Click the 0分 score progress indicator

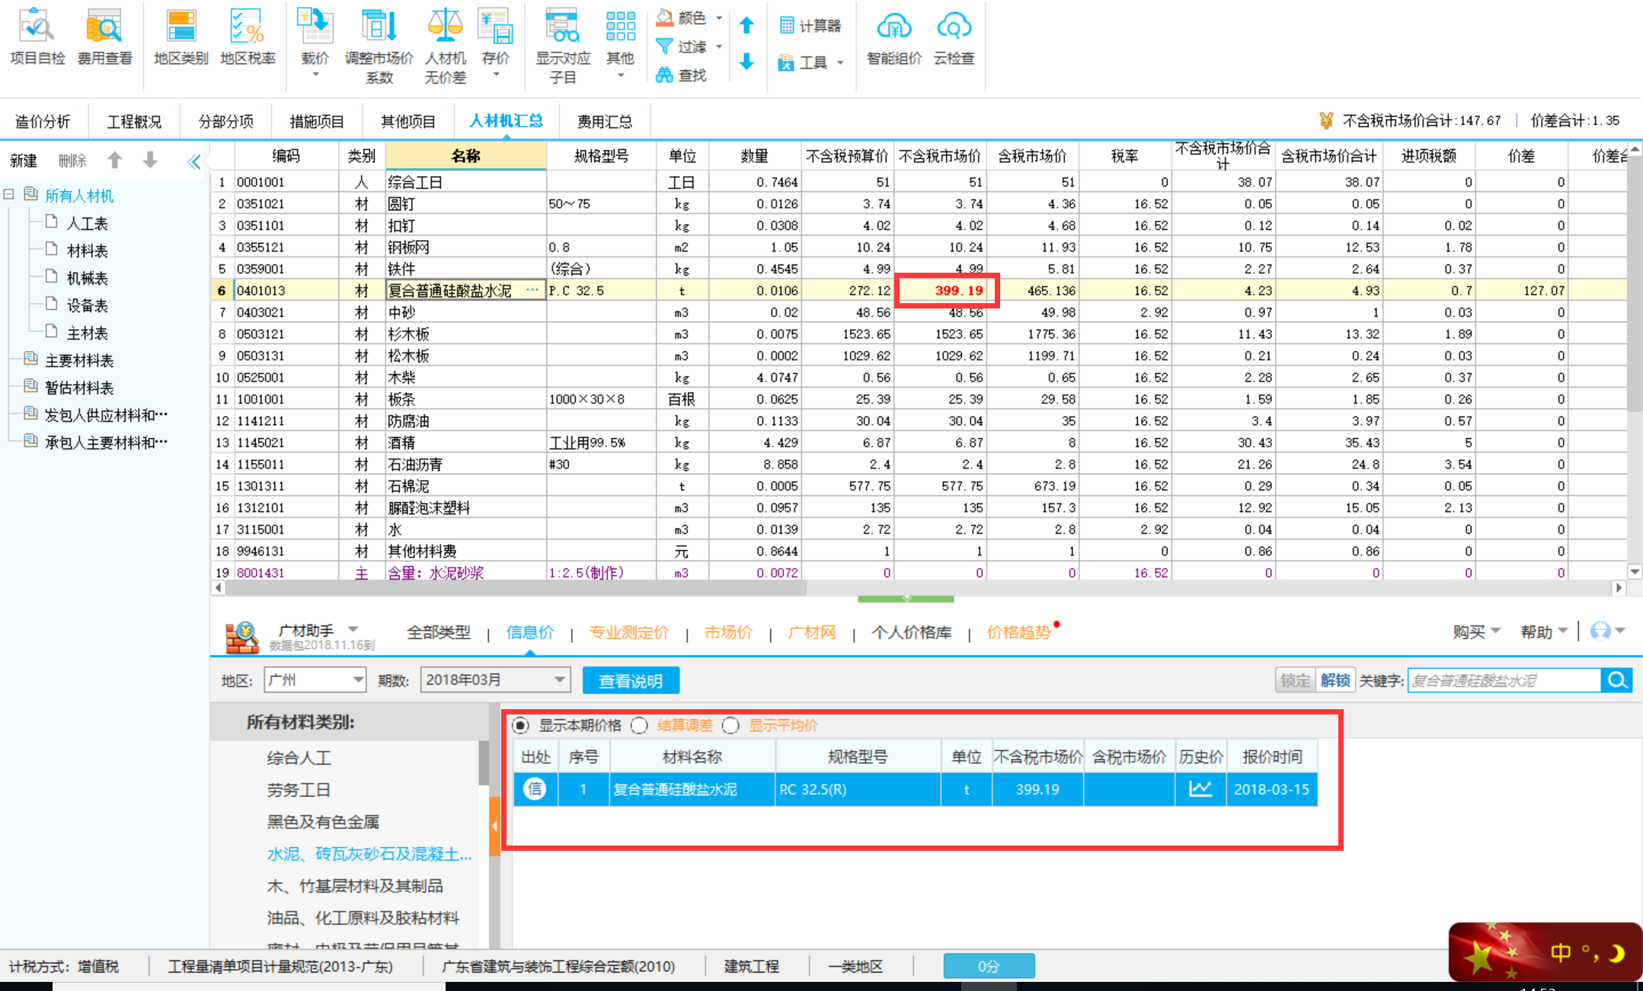(989, 966)
